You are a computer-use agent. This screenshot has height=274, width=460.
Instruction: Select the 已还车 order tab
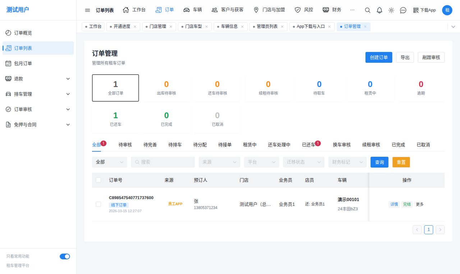[309, 145]
